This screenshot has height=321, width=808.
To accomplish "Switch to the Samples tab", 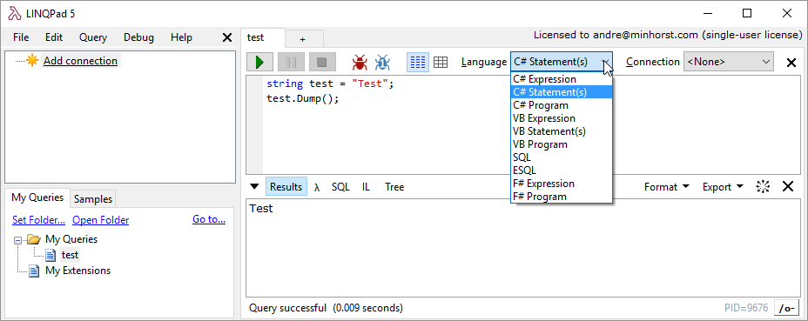I will [x=93, y=199].
